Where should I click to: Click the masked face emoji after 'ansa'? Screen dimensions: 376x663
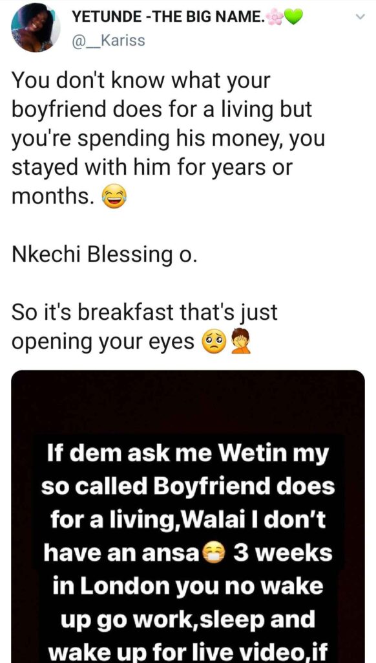tap(214, 554)
